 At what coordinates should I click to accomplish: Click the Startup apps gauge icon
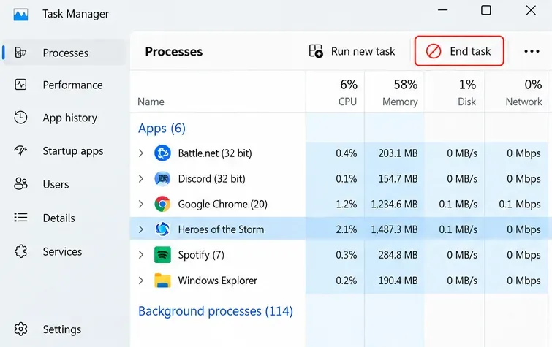(x=20, y=150)
